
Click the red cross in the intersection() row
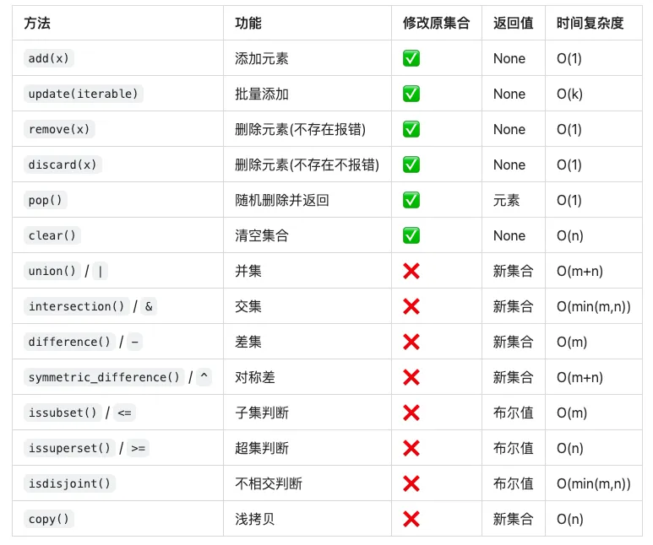pyautogui.click(x=411, y=306)
